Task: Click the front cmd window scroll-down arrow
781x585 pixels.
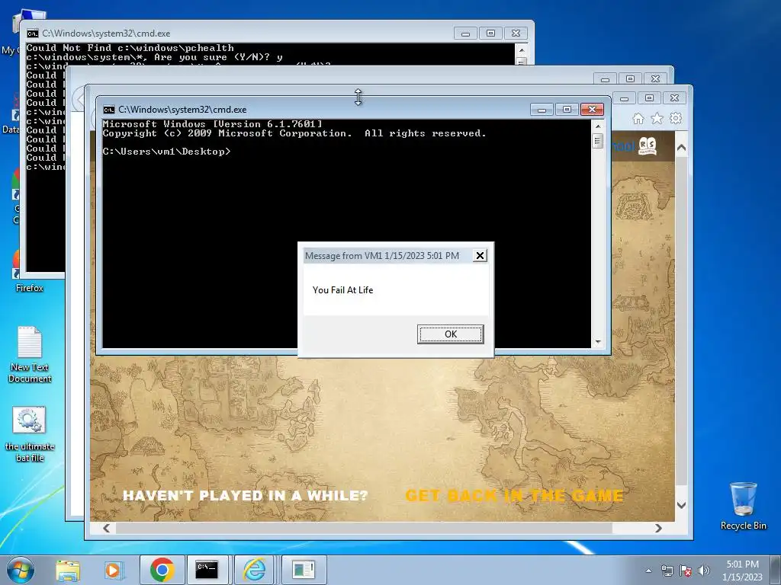Action: tap(598, 342)
